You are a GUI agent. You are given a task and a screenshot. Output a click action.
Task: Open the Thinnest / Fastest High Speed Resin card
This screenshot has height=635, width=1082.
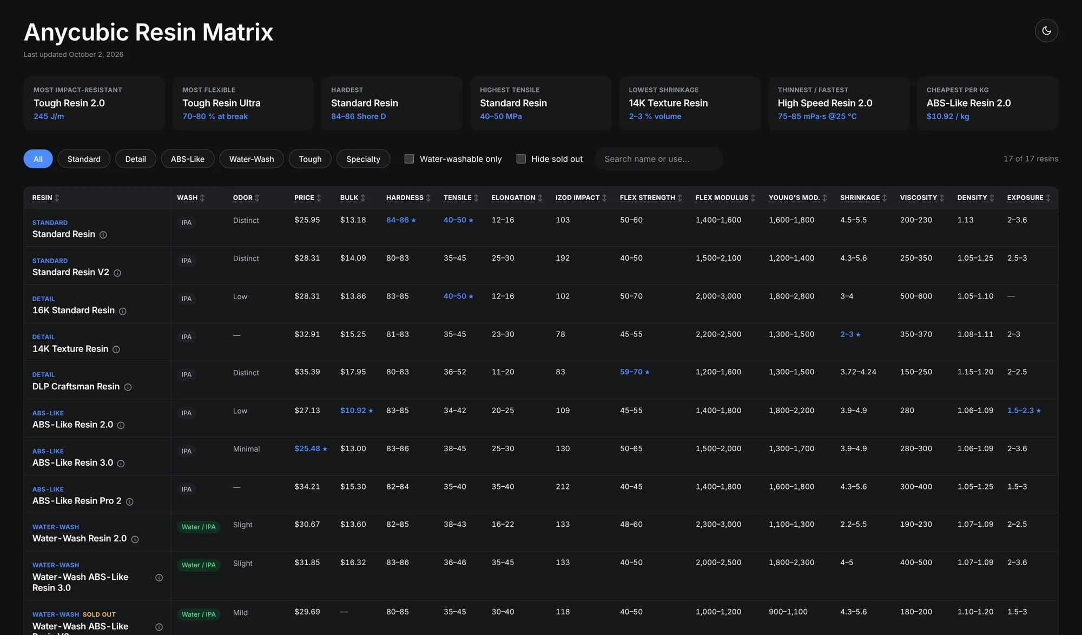(x=839, y=103)
